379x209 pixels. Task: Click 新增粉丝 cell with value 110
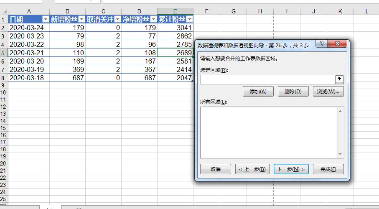[x=67, y=53]
